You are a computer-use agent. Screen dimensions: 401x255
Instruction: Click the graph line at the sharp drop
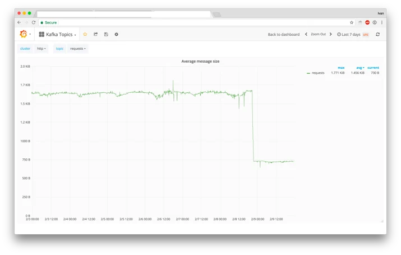pyautogui.click(x=253, y=126)
